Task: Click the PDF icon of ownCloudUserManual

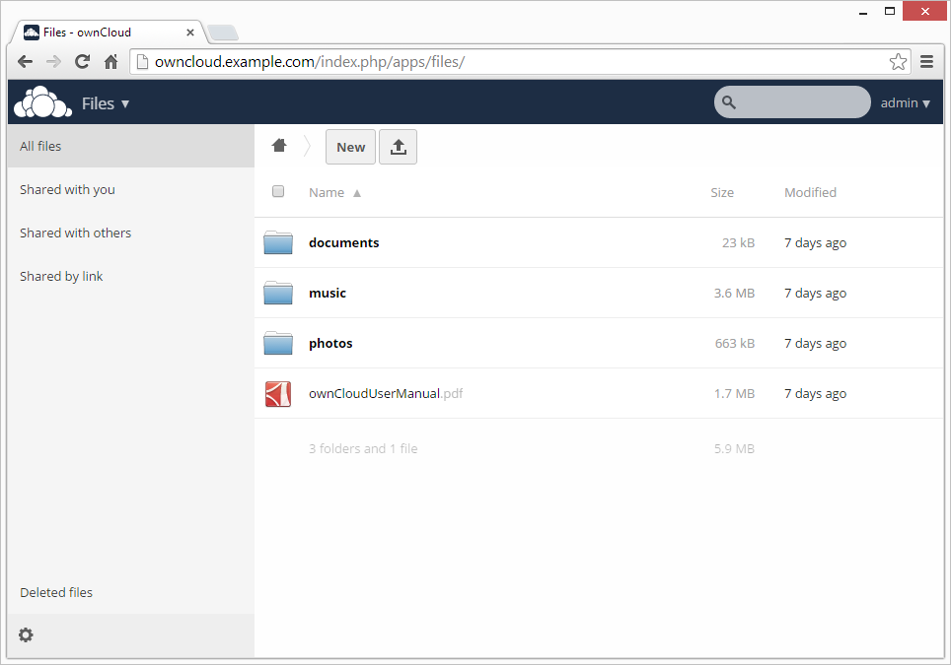Action: tap(278, 394)
